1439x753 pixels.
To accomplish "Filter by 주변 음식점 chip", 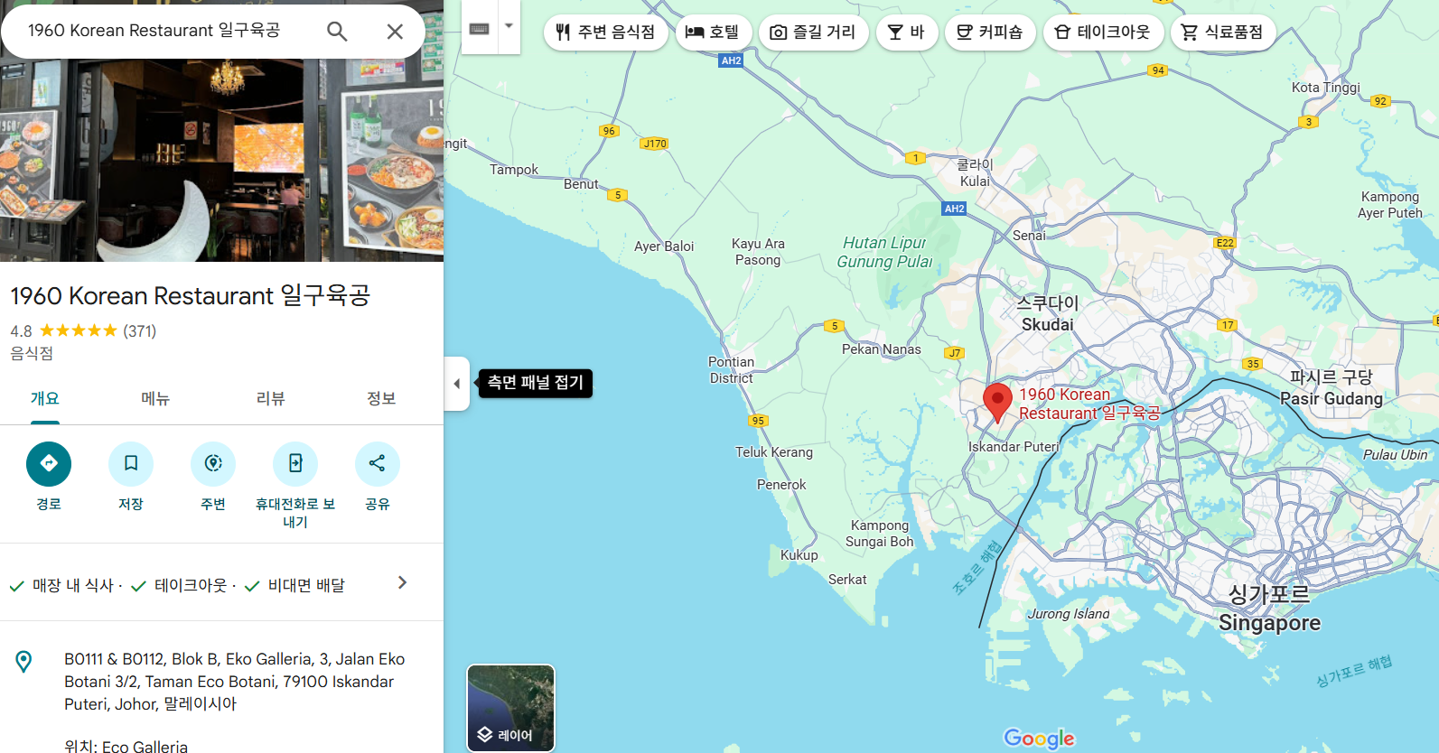I will click(605, 33).
